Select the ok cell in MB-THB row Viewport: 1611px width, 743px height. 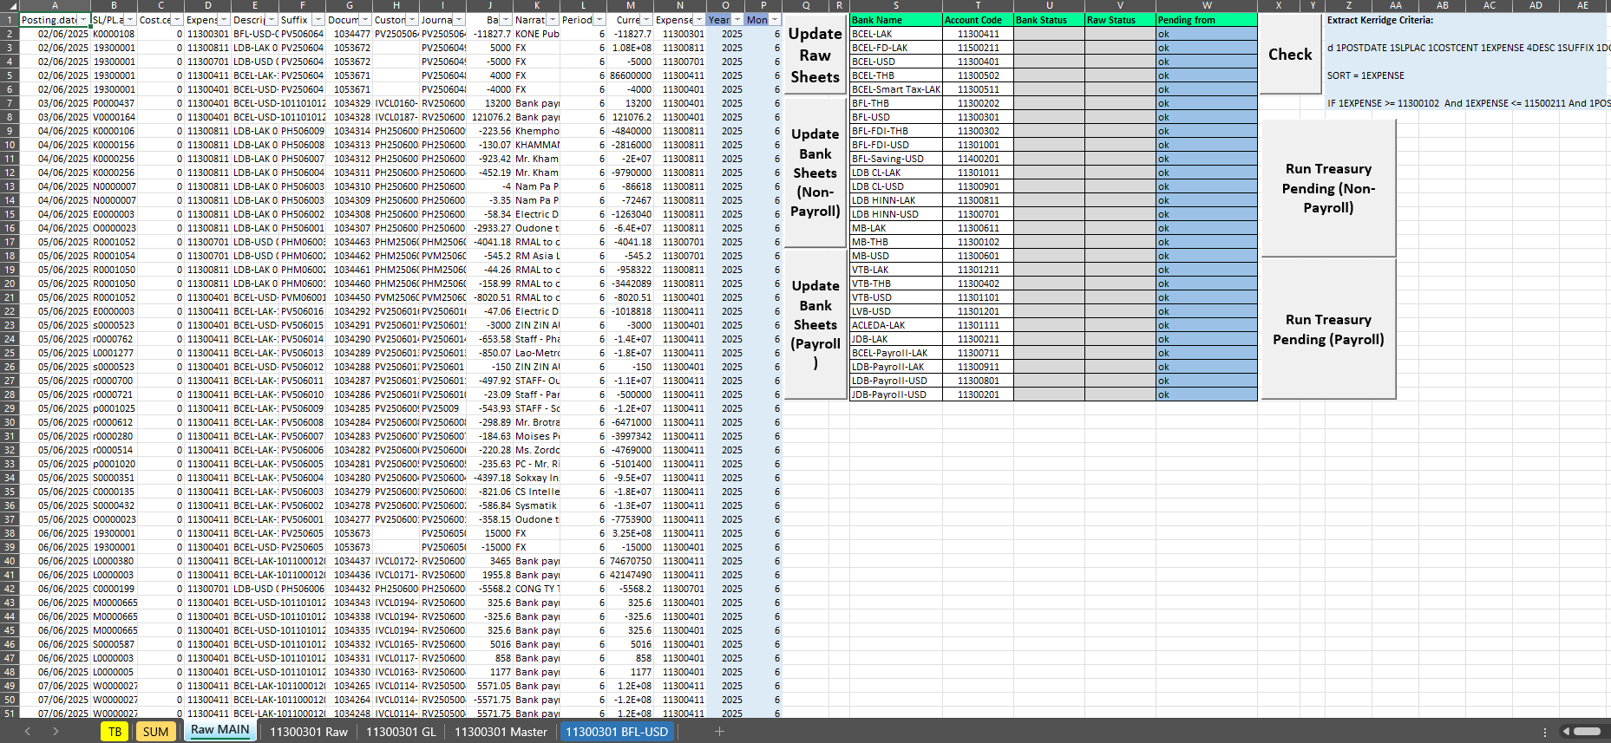click(1207, 242)
